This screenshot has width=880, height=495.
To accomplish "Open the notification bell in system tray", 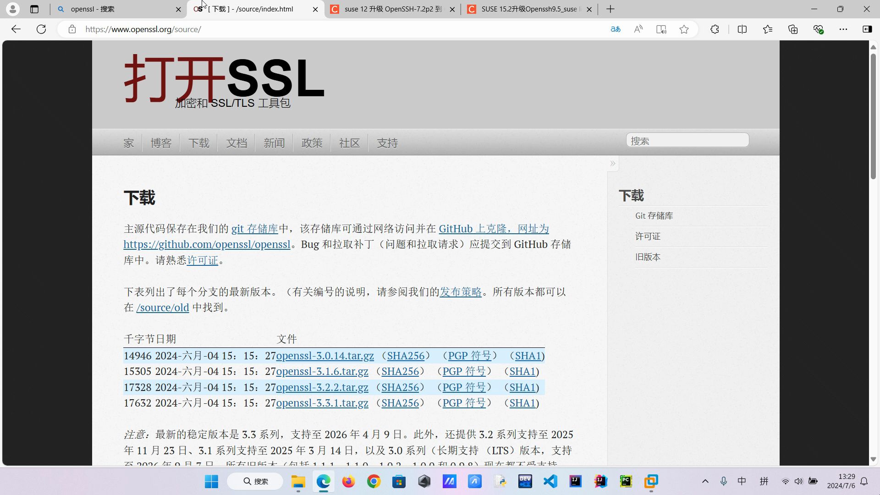I will point(864,481).
